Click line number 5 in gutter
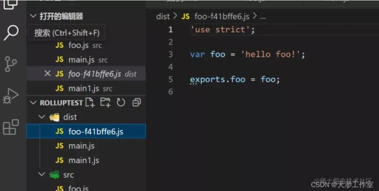379x191 pixels. point(171,79)
